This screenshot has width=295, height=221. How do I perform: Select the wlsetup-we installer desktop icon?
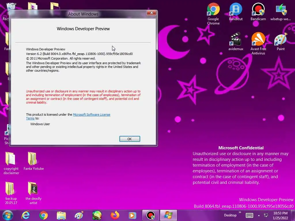point(281,12)
